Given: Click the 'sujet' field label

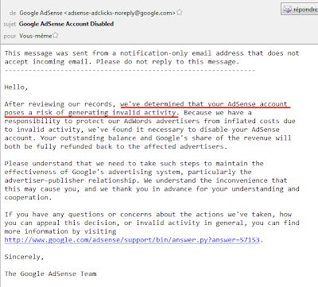Looking at the screenshot, I should click(x=10, y=24).
